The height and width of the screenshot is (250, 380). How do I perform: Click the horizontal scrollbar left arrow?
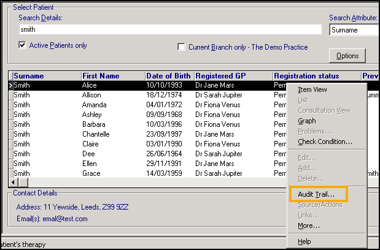[x=14, y=183]
